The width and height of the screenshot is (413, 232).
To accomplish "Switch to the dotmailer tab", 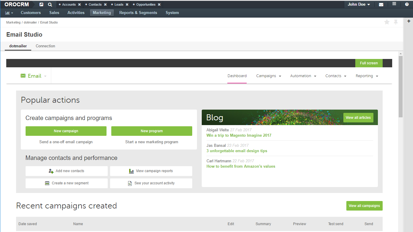I will tap(18, 46).
